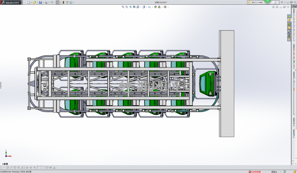Image resolution: width=297 pixels, height=173 pixels.
Task: Click the New document icon
Action: click(x=29, y=3)
